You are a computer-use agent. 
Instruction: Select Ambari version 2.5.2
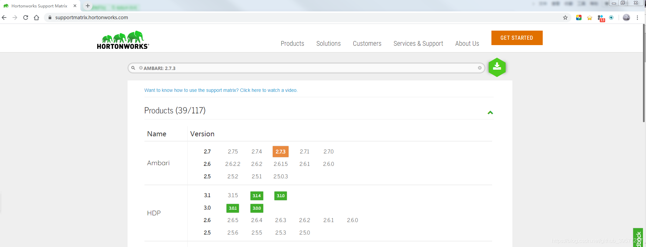pos(233,176)
